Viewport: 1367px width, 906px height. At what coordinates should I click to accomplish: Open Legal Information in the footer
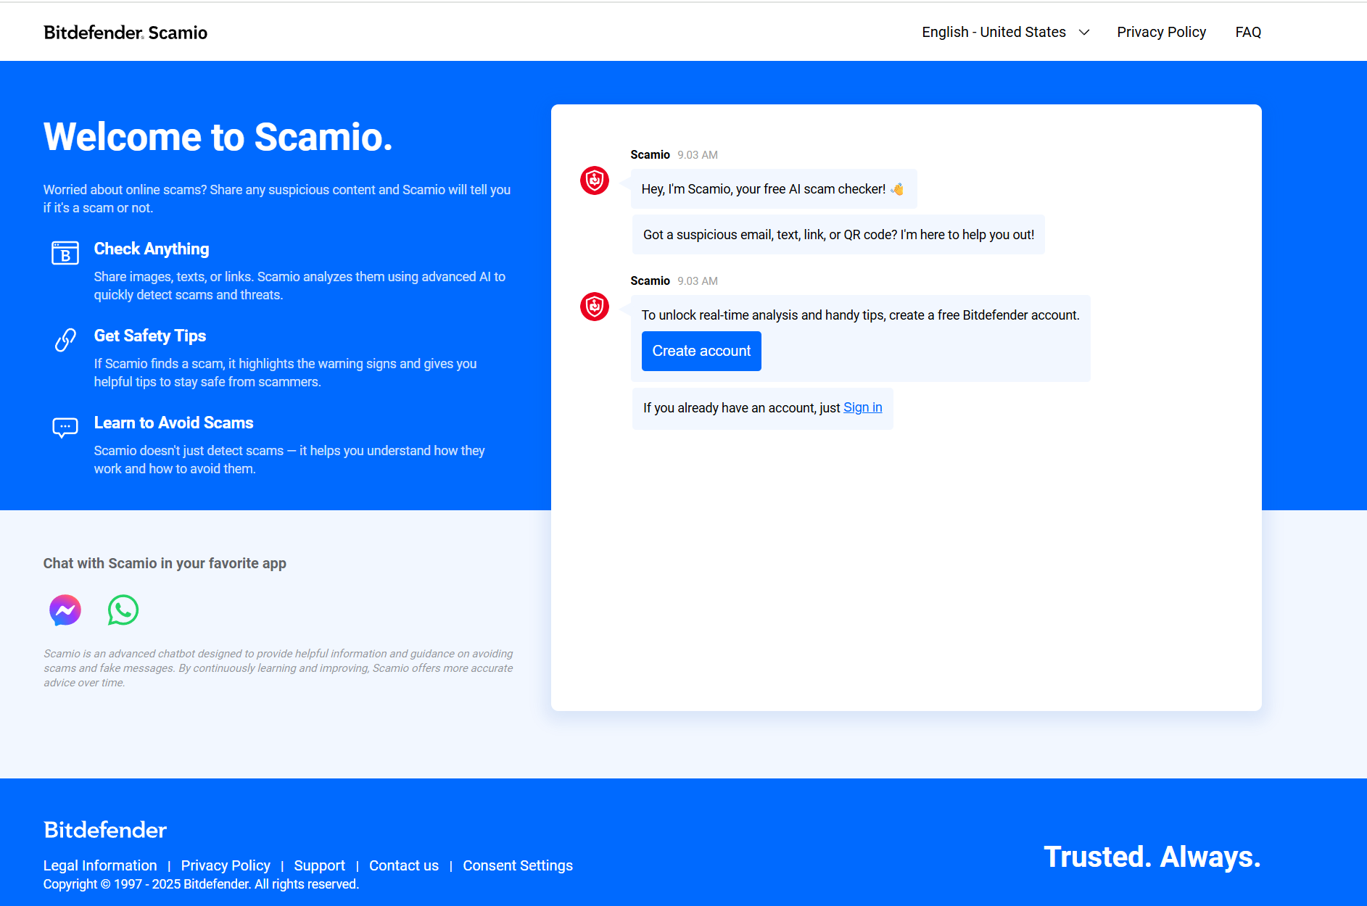(100, 865)
